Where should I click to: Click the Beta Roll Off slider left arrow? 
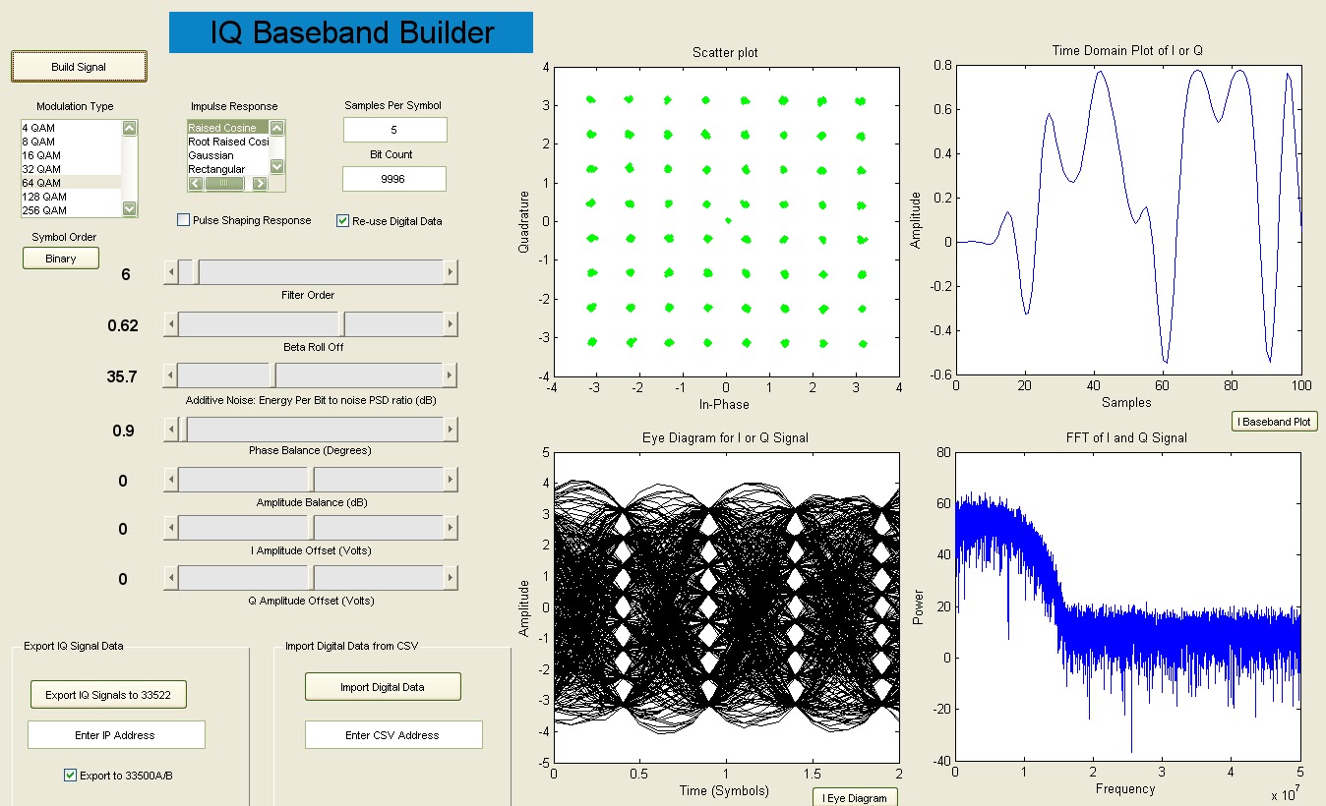pos(172,323)
